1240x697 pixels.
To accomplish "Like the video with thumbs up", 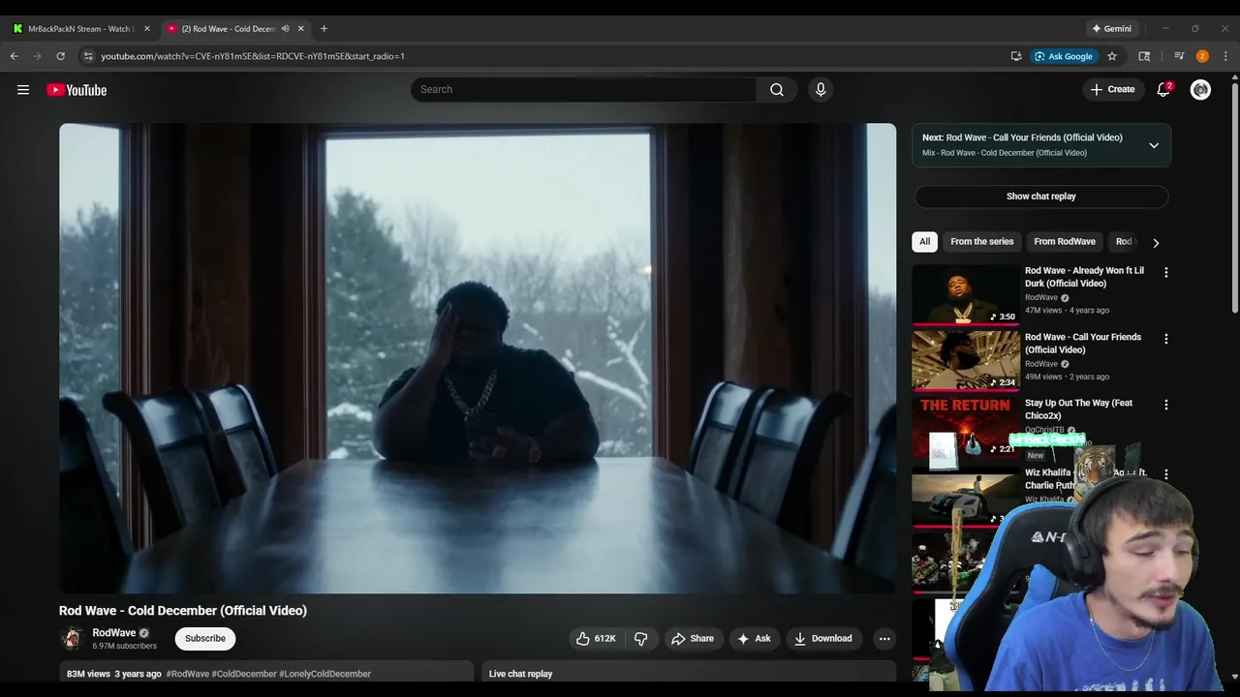I will click(596, 638).
